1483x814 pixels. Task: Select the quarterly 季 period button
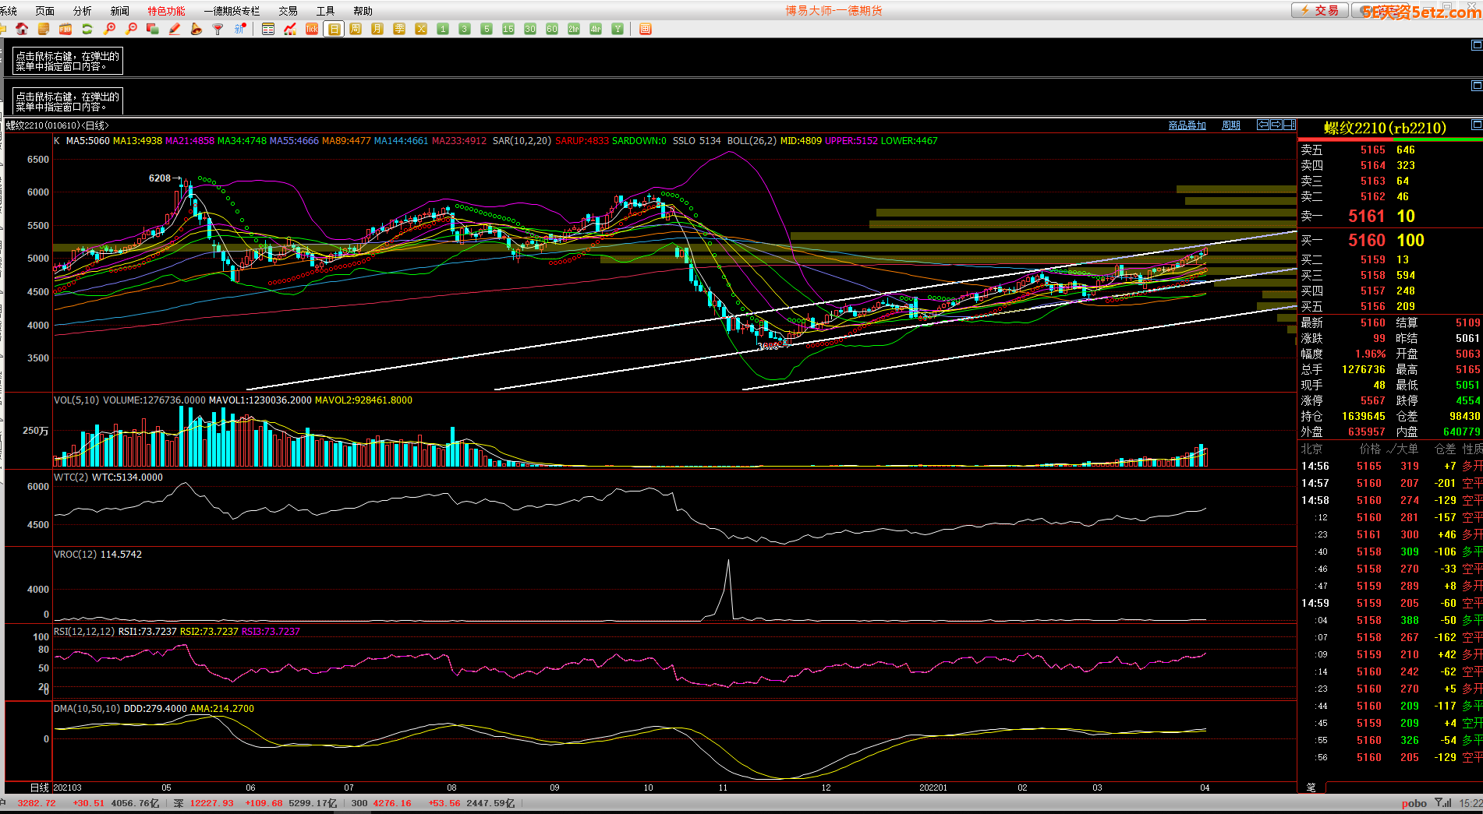399,29
